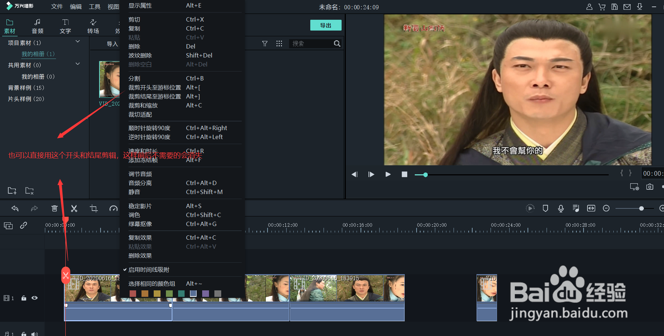Switch media view with grid icon
664x336 pixels.
click(x=279, y=43)
